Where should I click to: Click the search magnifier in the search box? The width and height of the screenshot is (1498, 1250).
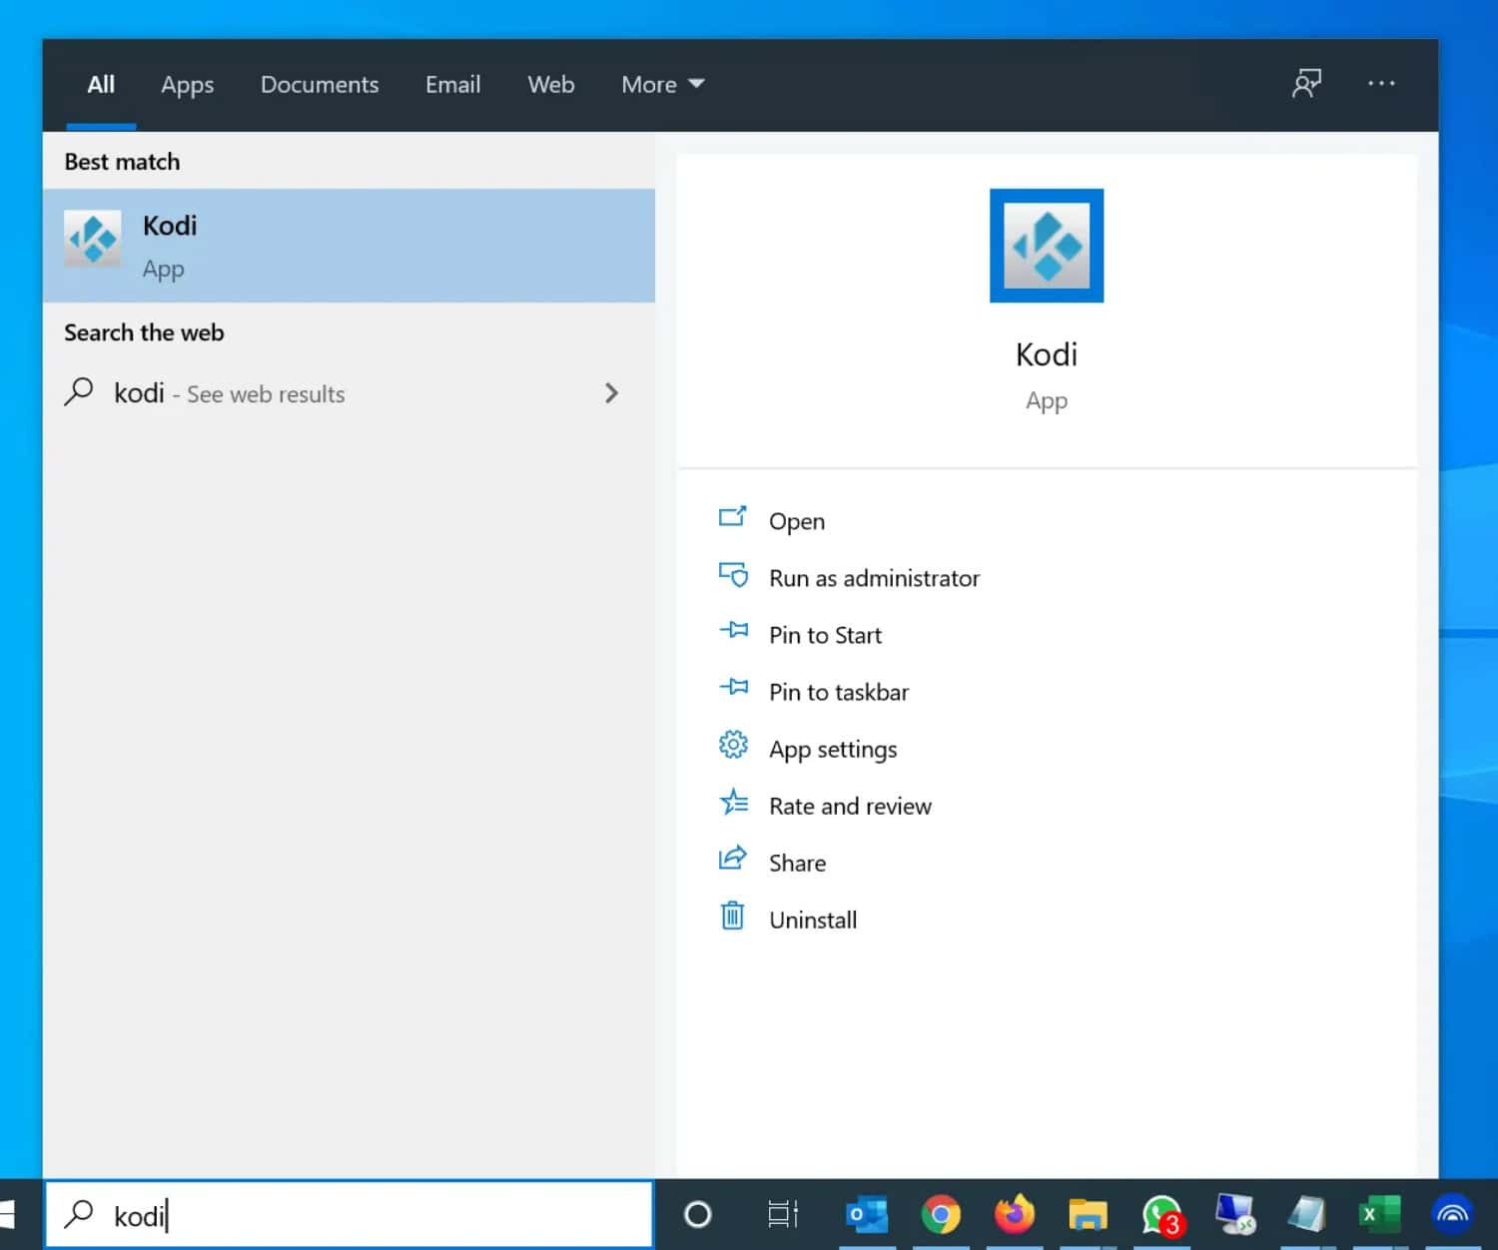click(x=79, y=1214)
